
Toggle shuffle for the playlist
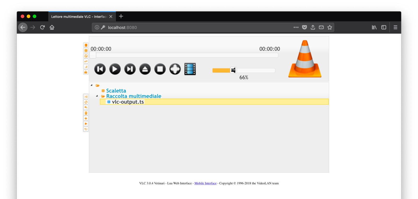[86, 97]
